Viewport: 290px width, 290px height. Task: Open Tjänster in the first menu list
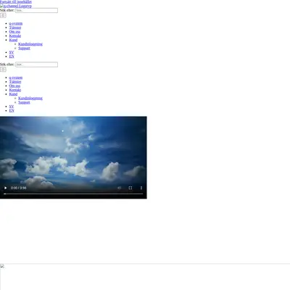tap(15, 28)
